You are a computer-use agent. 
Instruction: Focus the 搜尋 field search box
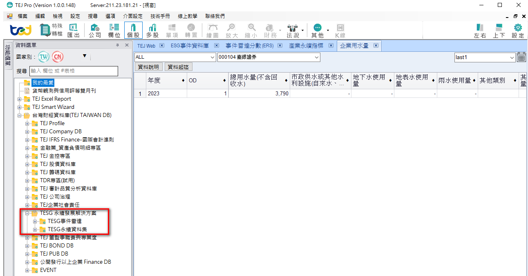tap(74, 71)
